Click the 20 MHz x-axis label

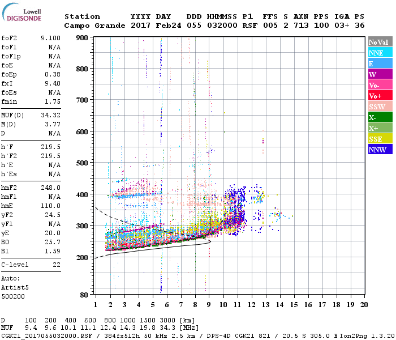(x=364, y=305)
